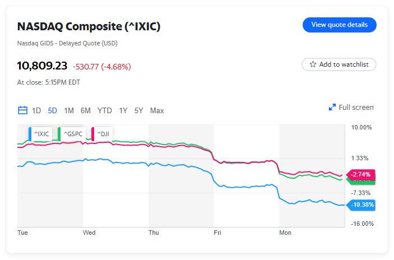Image resolution: width=394 pixels, height=260 pixels.
Task: Open the calendar date range icon
Action: 22,110
